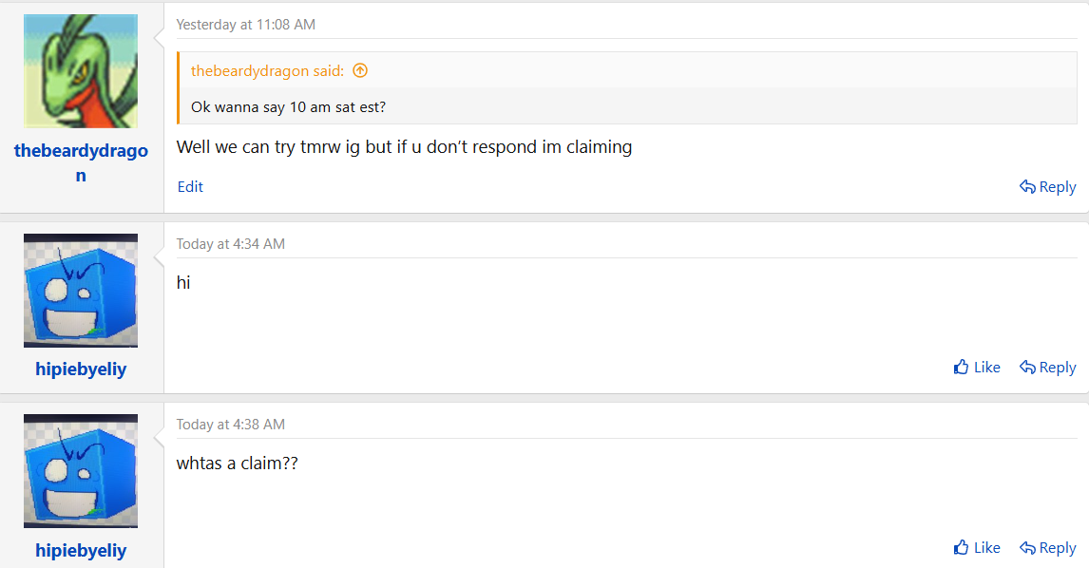
Task: Open thebeardydragon's green dragon avatar
Action: [81, 71]
